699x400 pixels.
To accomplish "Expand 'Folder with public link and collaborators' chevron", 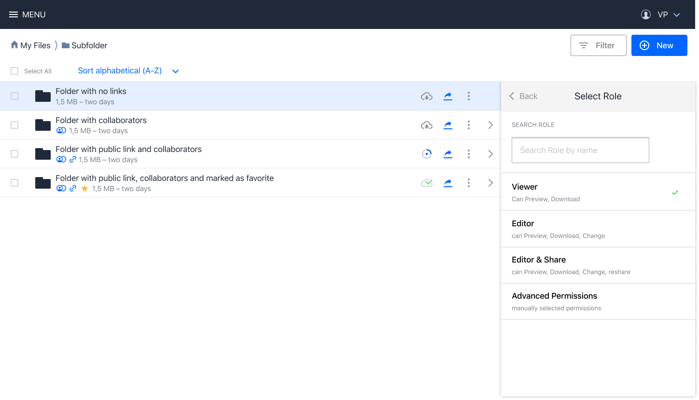I will click(490, 154).
